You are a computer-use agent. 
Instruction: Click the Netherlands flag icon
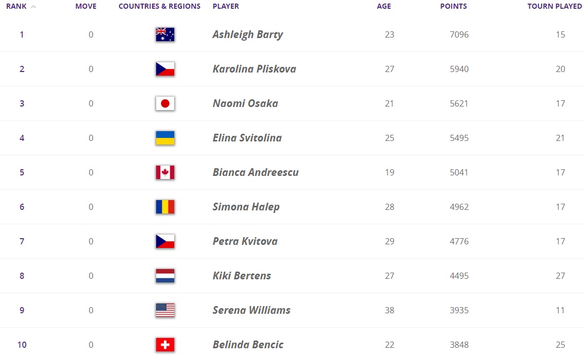[x=165, y=276]
